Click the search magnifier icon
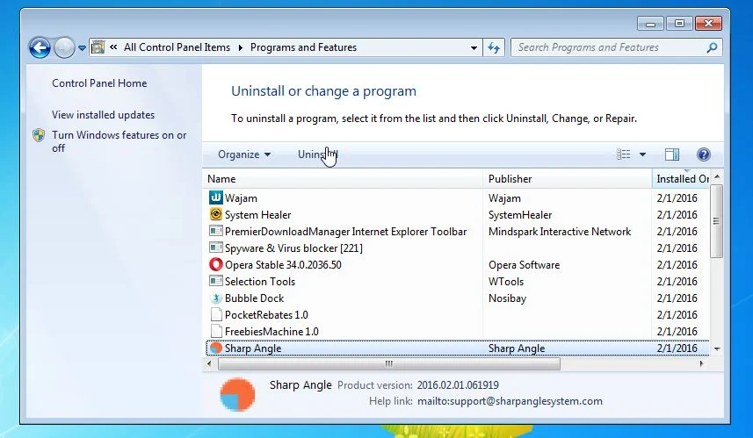 [x=713, y=47]
